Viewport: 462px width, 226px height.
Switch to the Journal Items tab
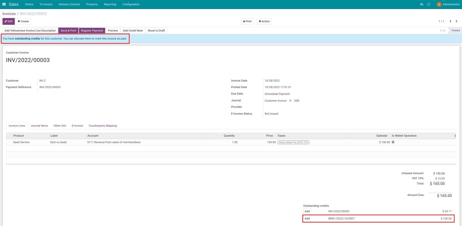[39, 126]
